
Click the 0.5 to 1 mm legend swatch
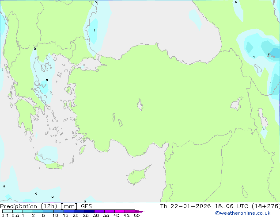click(18, 211)
